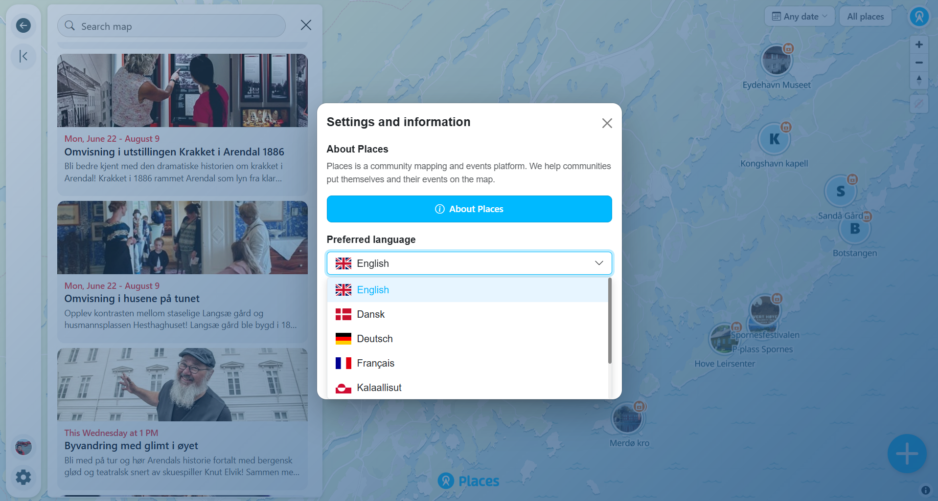This screenshot has height=501, width=938.
Task: Open Byvandring med glimt i øyet photo
Action: click(x=183, y=385)
